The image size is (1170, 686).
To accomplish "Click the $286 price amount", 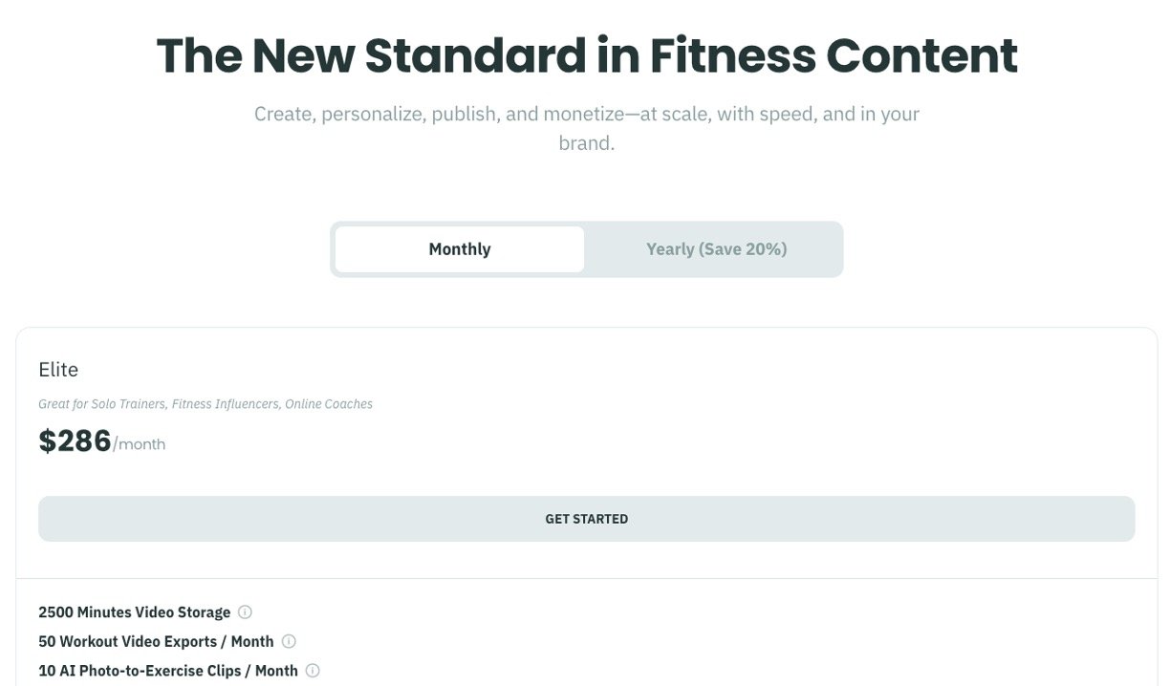I will click(75, 440).
